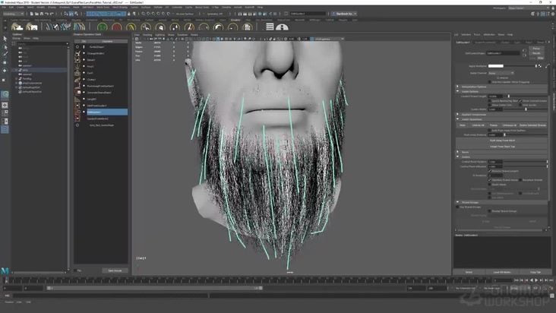Viewport: 556px width, 313px height.
Task: Collapse the Guide Operations section
Action: click(x=458, y=119)
